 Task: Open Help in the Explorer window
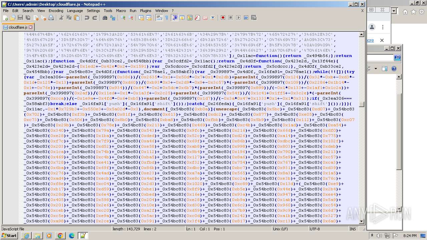[x=394, y=69]
